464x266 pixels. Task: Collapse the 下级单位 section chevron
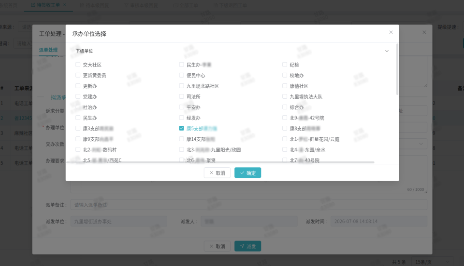pyautogui.click(x=387, y=51)
